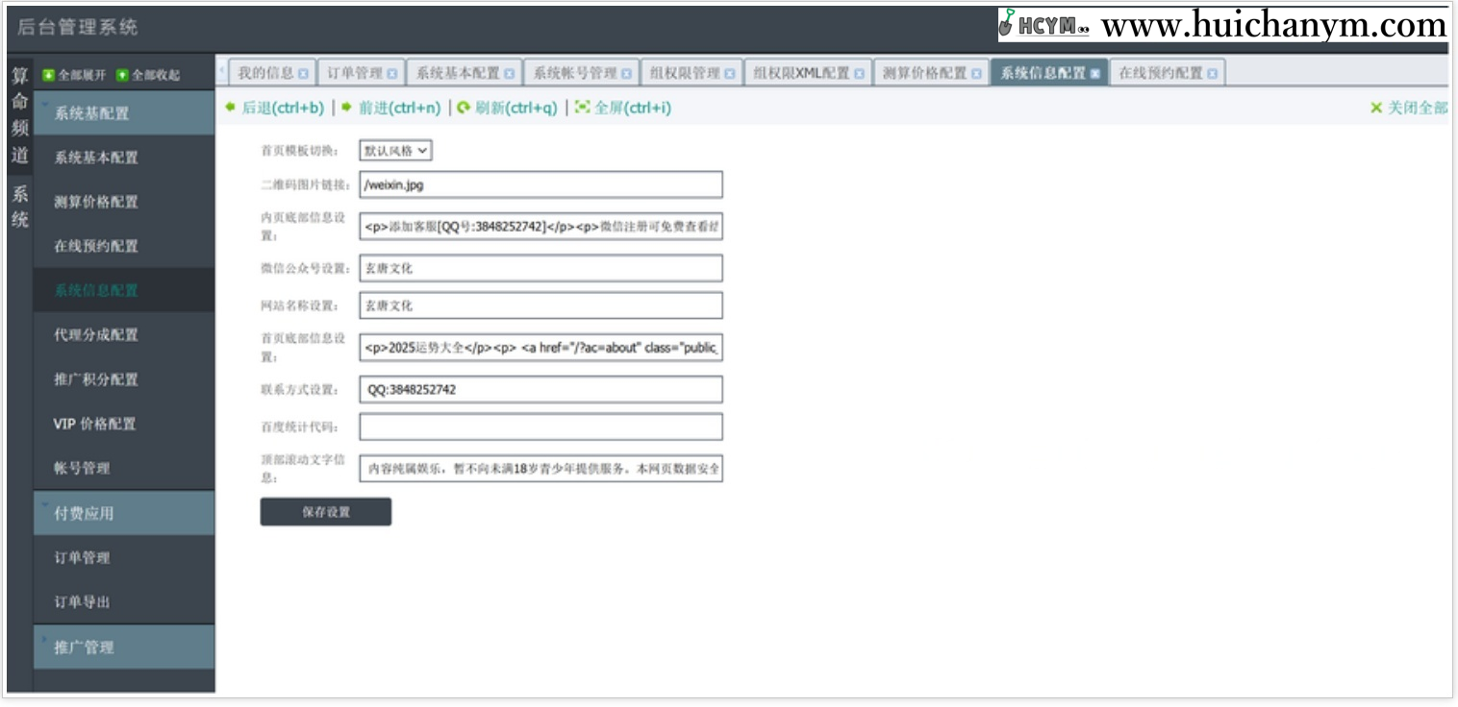
Task: Click the fullscreen icon (ctrl+i)
Action: pos(582,108)
